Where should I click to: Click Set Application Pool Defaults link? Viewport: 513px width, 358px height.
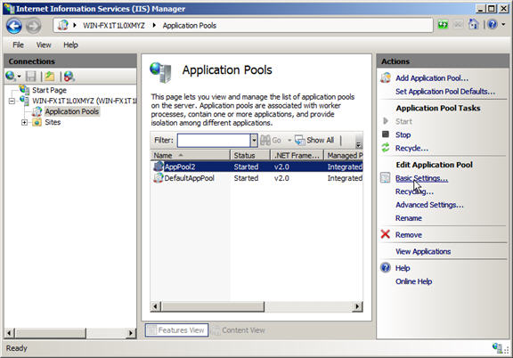(445, 92)
